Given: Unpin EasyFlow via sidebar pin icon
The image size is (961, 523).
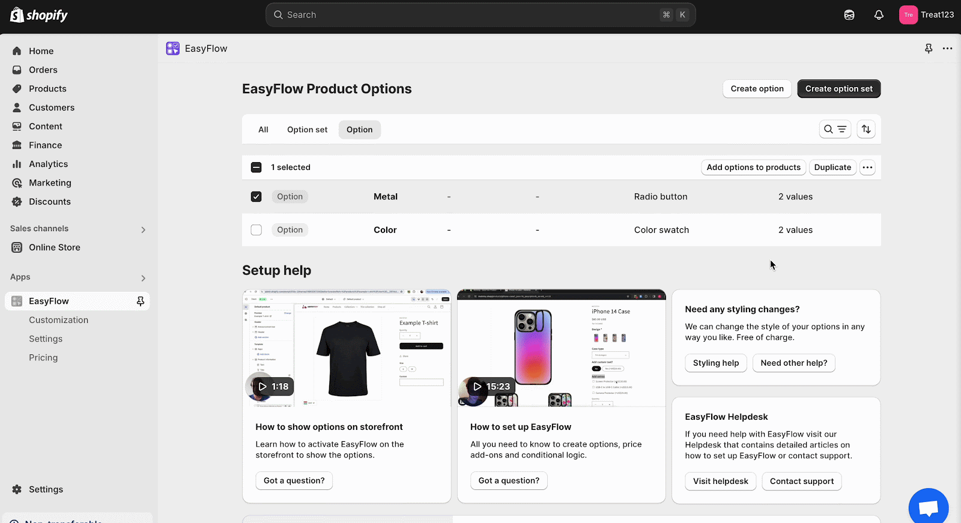Looking at the screenshot, I should pyautogui.click(x=141, y=301).
